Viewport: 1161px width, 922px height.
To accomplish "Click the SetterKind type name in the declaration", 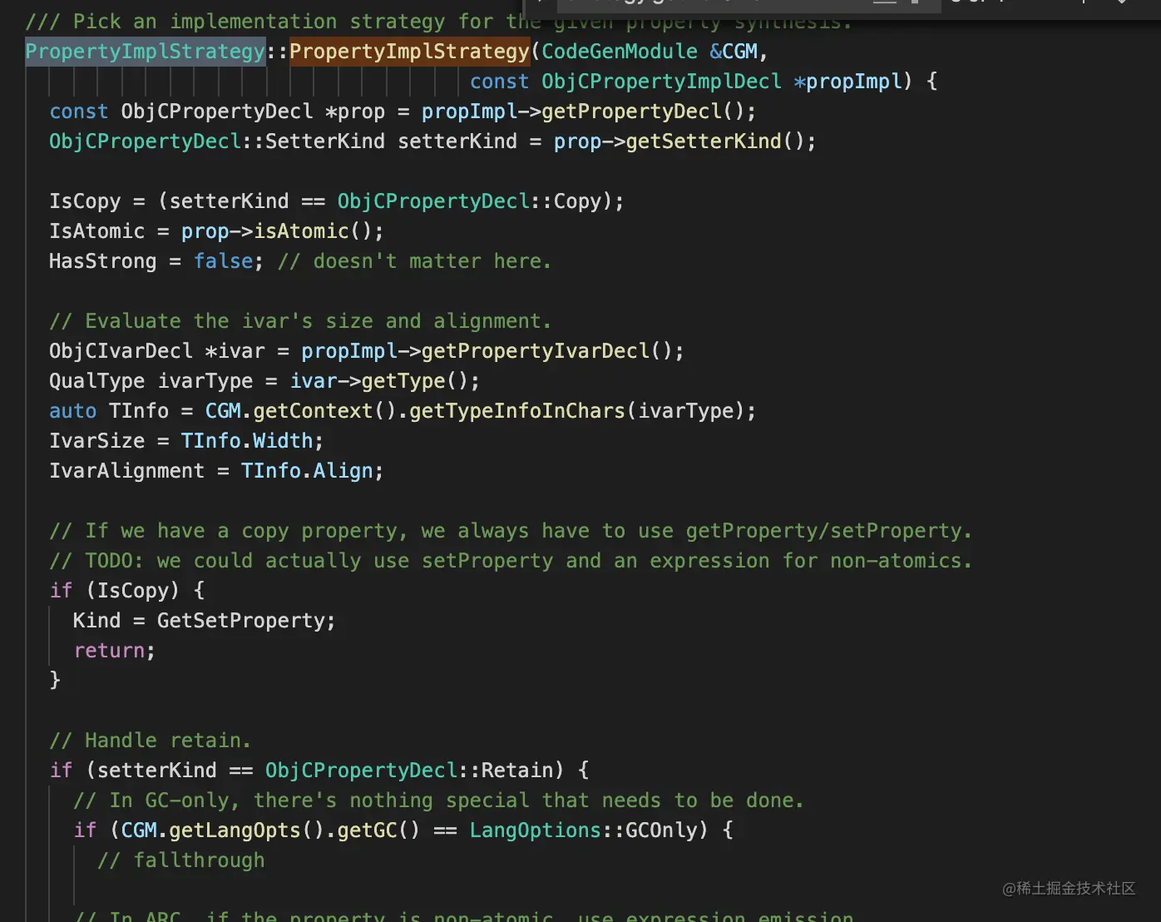I will pos(325,141).
